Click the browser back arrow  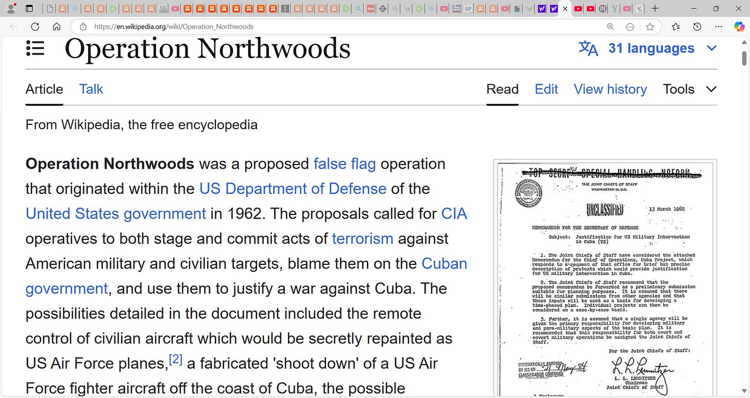(13, 27)
